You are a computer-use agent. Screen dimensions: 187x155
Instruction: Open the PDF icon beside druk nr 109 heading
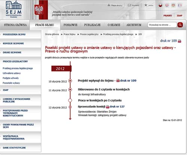click(x=180, y=41)
